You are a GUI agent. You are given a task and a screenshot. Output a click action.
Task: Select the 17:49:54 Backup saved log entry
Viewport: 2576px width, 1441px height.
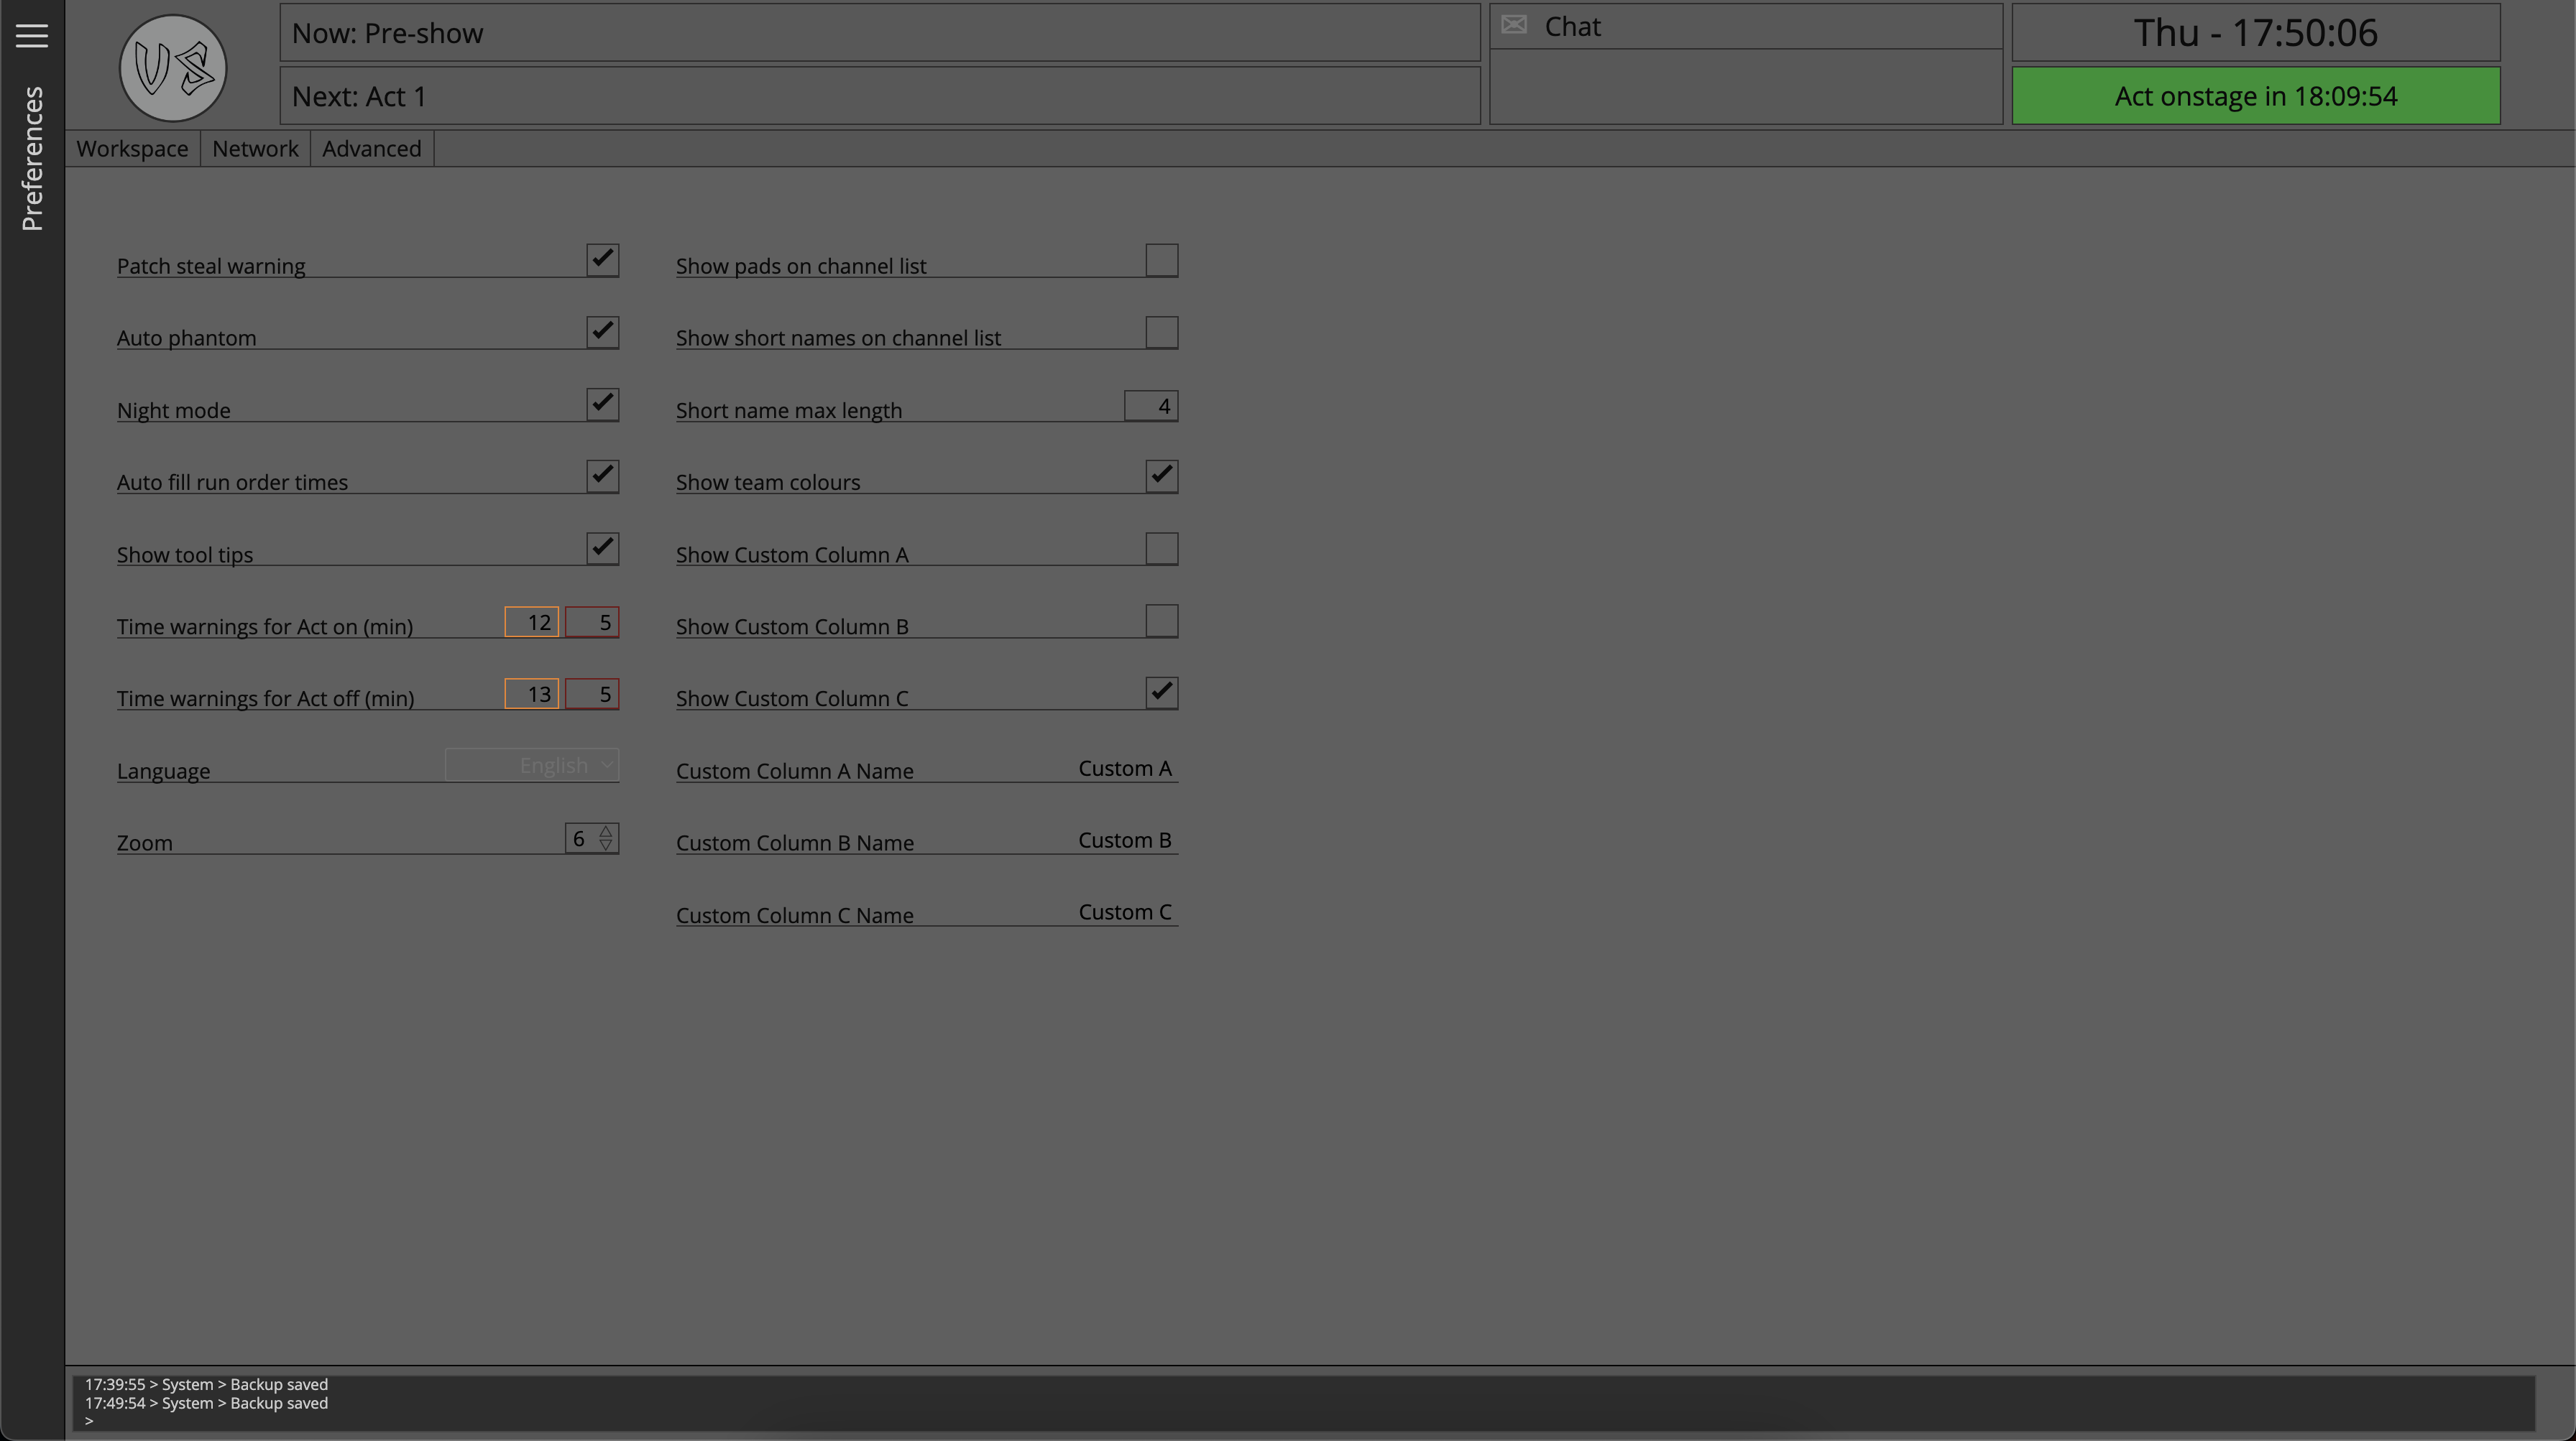coord(206,1403)
